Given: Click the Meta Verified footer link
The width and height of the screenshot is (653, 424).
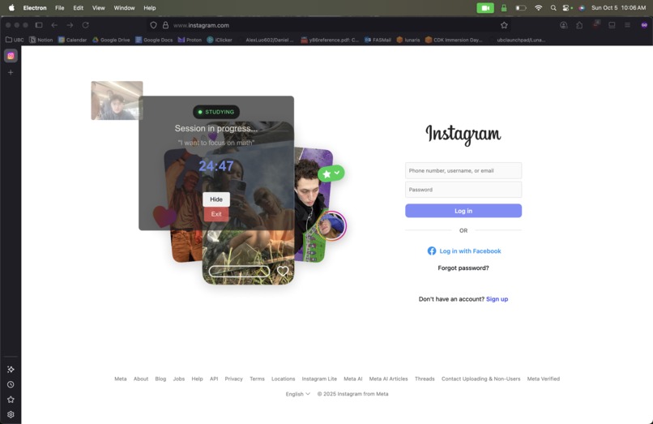Looking at the screenshot, I should (543, 379).
